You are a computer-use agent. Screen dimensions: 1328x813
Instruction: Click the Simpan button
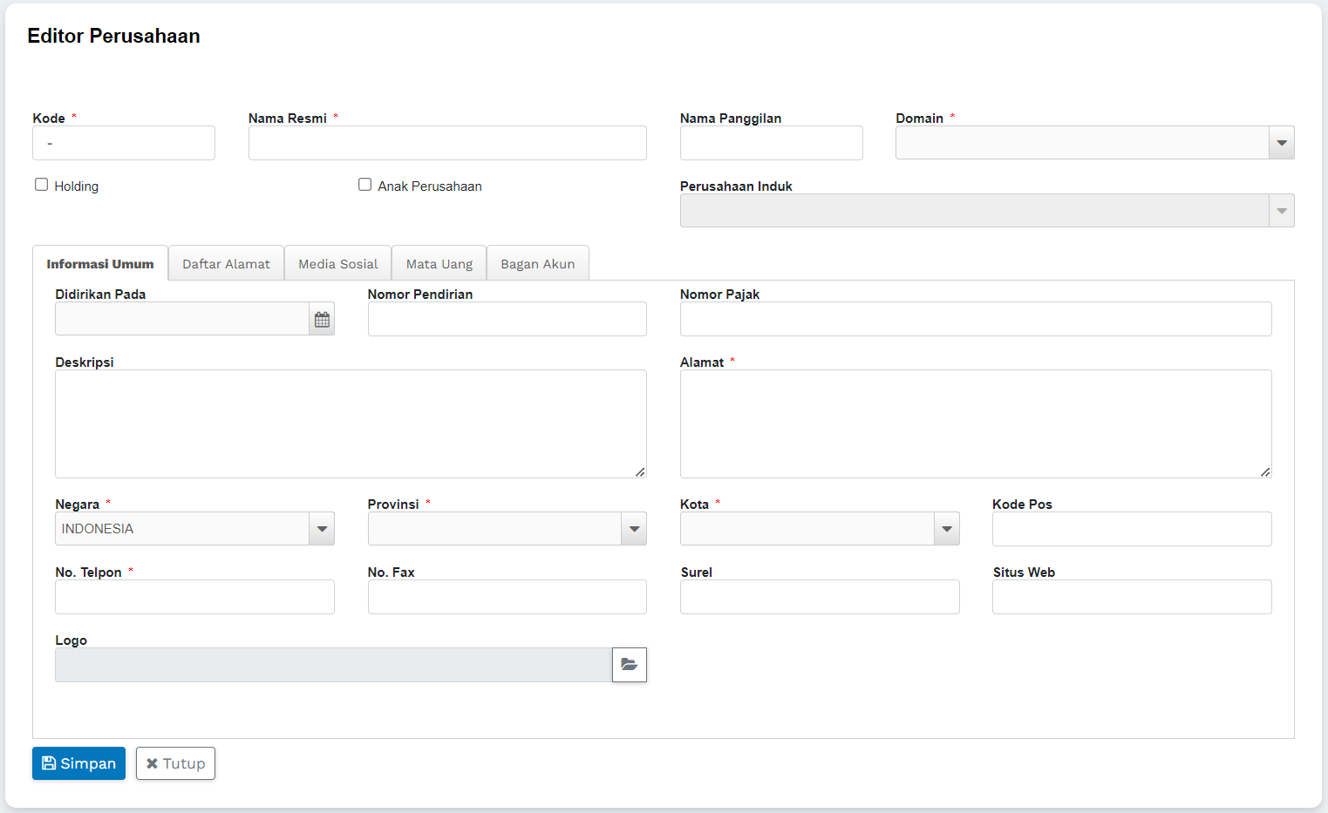(78, 763)
